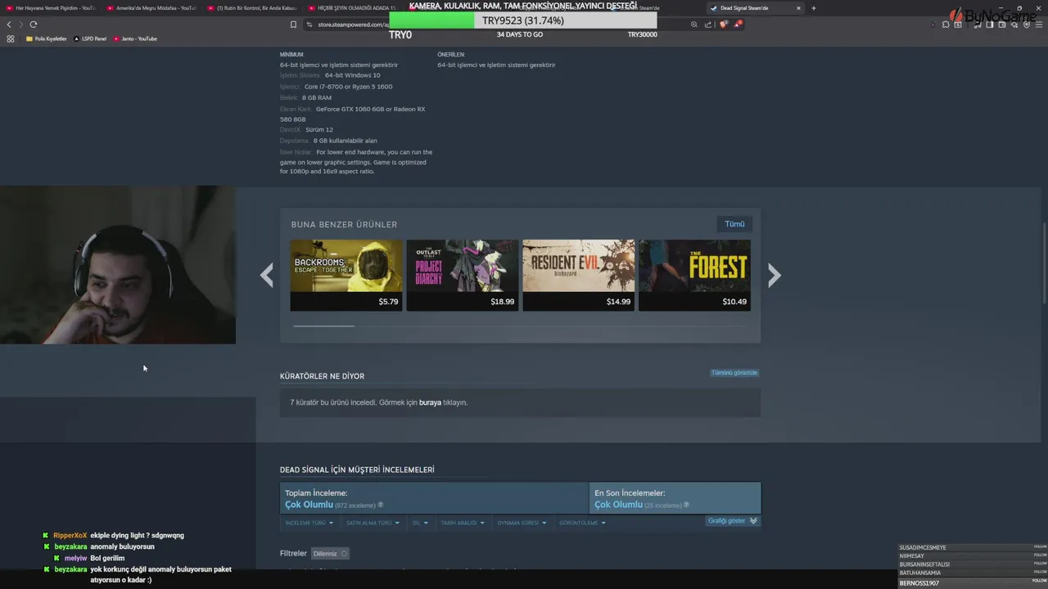Remove the Dilleriniz filter chip
The height and width of the screenshot is (589, 1048).
(x=344, y=554)
